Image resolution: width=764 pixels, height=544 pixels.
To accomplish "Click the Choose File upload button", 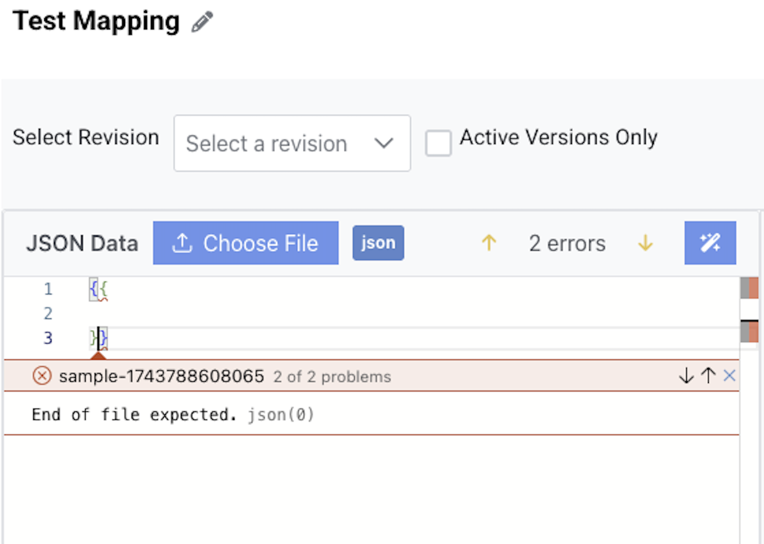I will click(x=246, y=243).
